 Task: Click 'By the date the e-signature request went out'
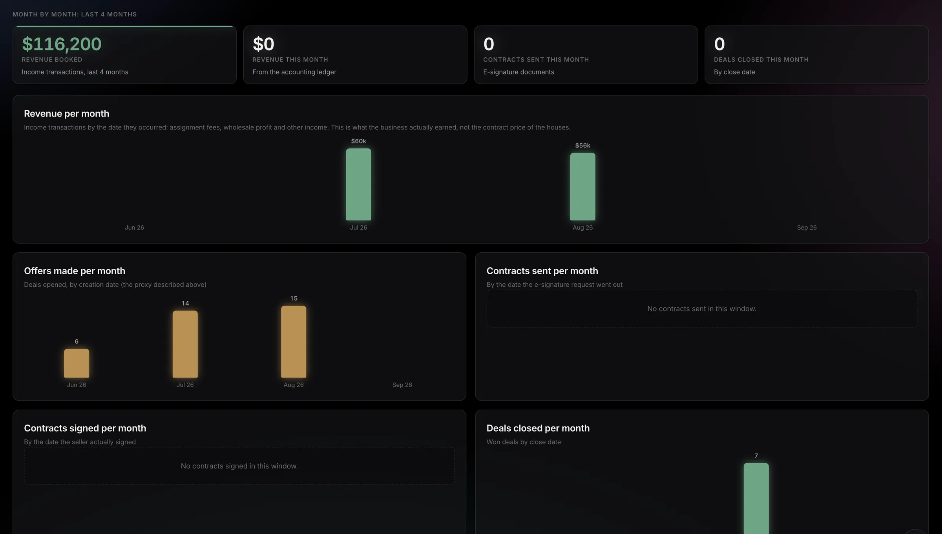click(555, 284)
